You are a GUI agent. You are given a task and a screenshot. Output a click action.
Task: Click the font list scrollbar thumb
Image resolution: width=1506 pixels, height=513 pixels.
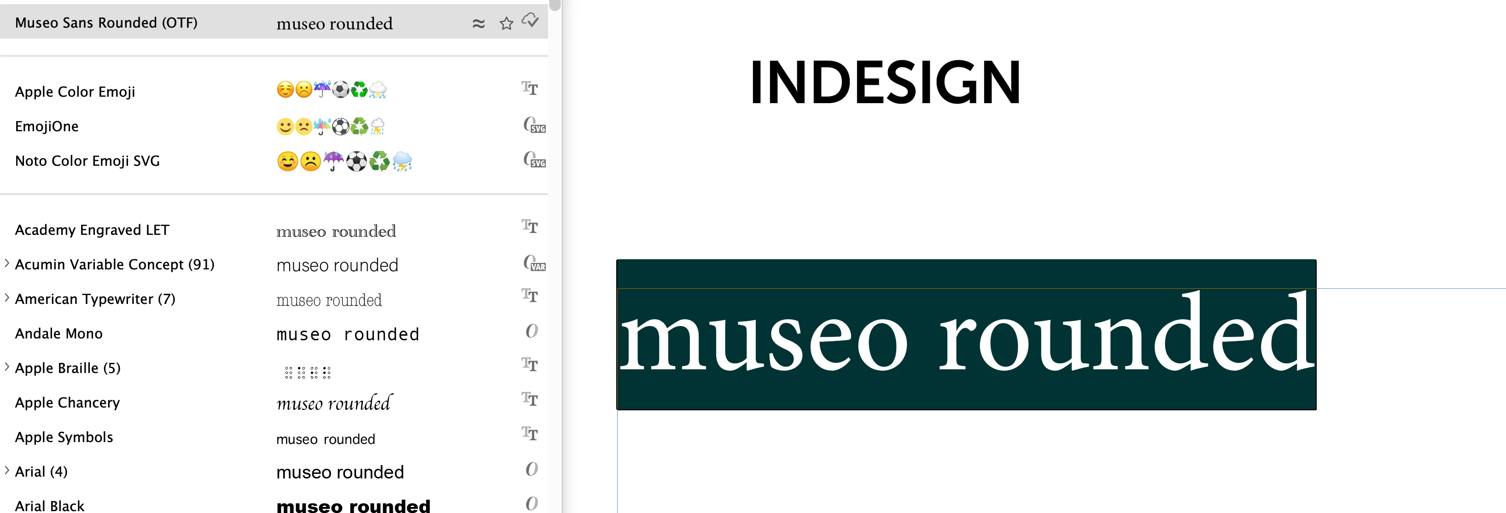tap(555, 5)
